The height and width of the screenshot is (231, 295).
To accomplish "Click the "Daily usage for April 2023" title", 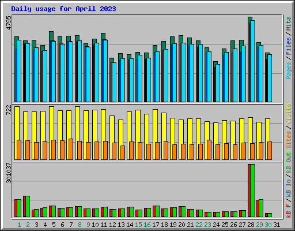I will click(63, 9).
